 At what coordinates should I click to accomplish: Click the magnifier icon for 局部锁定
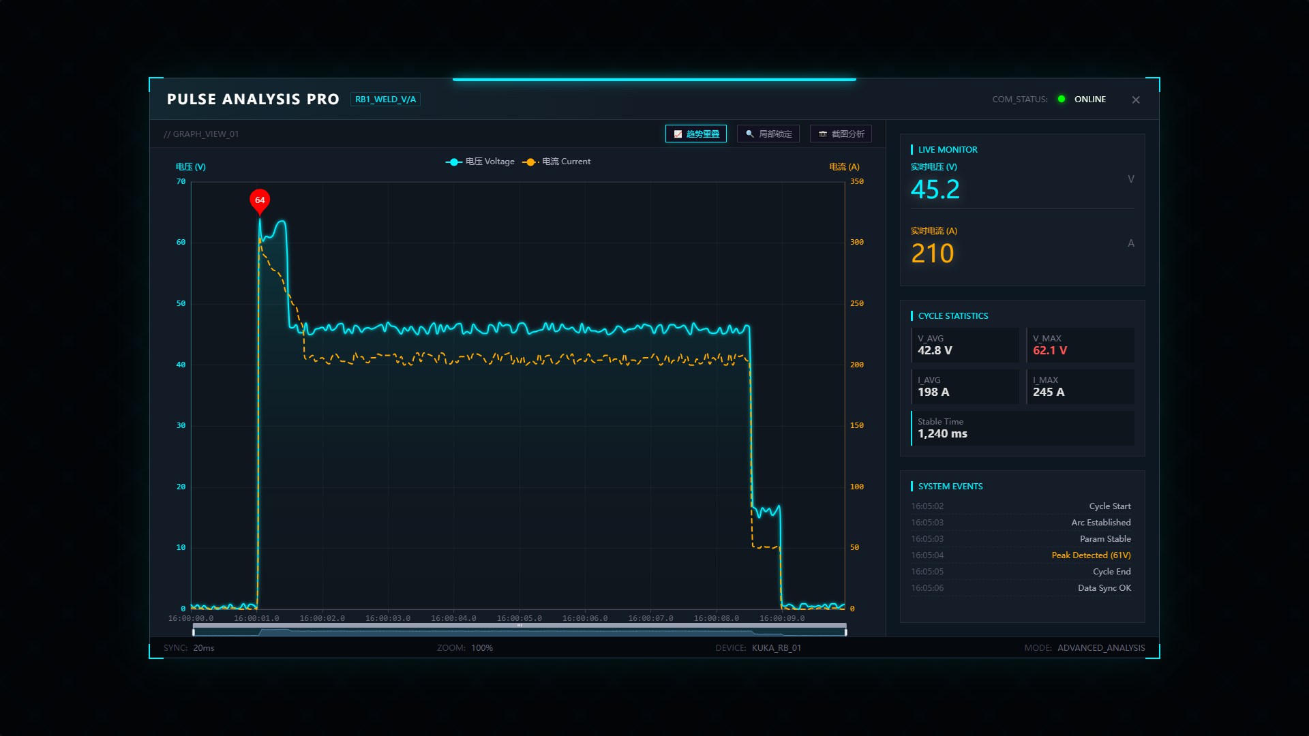pyautogui.click(x=750, y=134)
